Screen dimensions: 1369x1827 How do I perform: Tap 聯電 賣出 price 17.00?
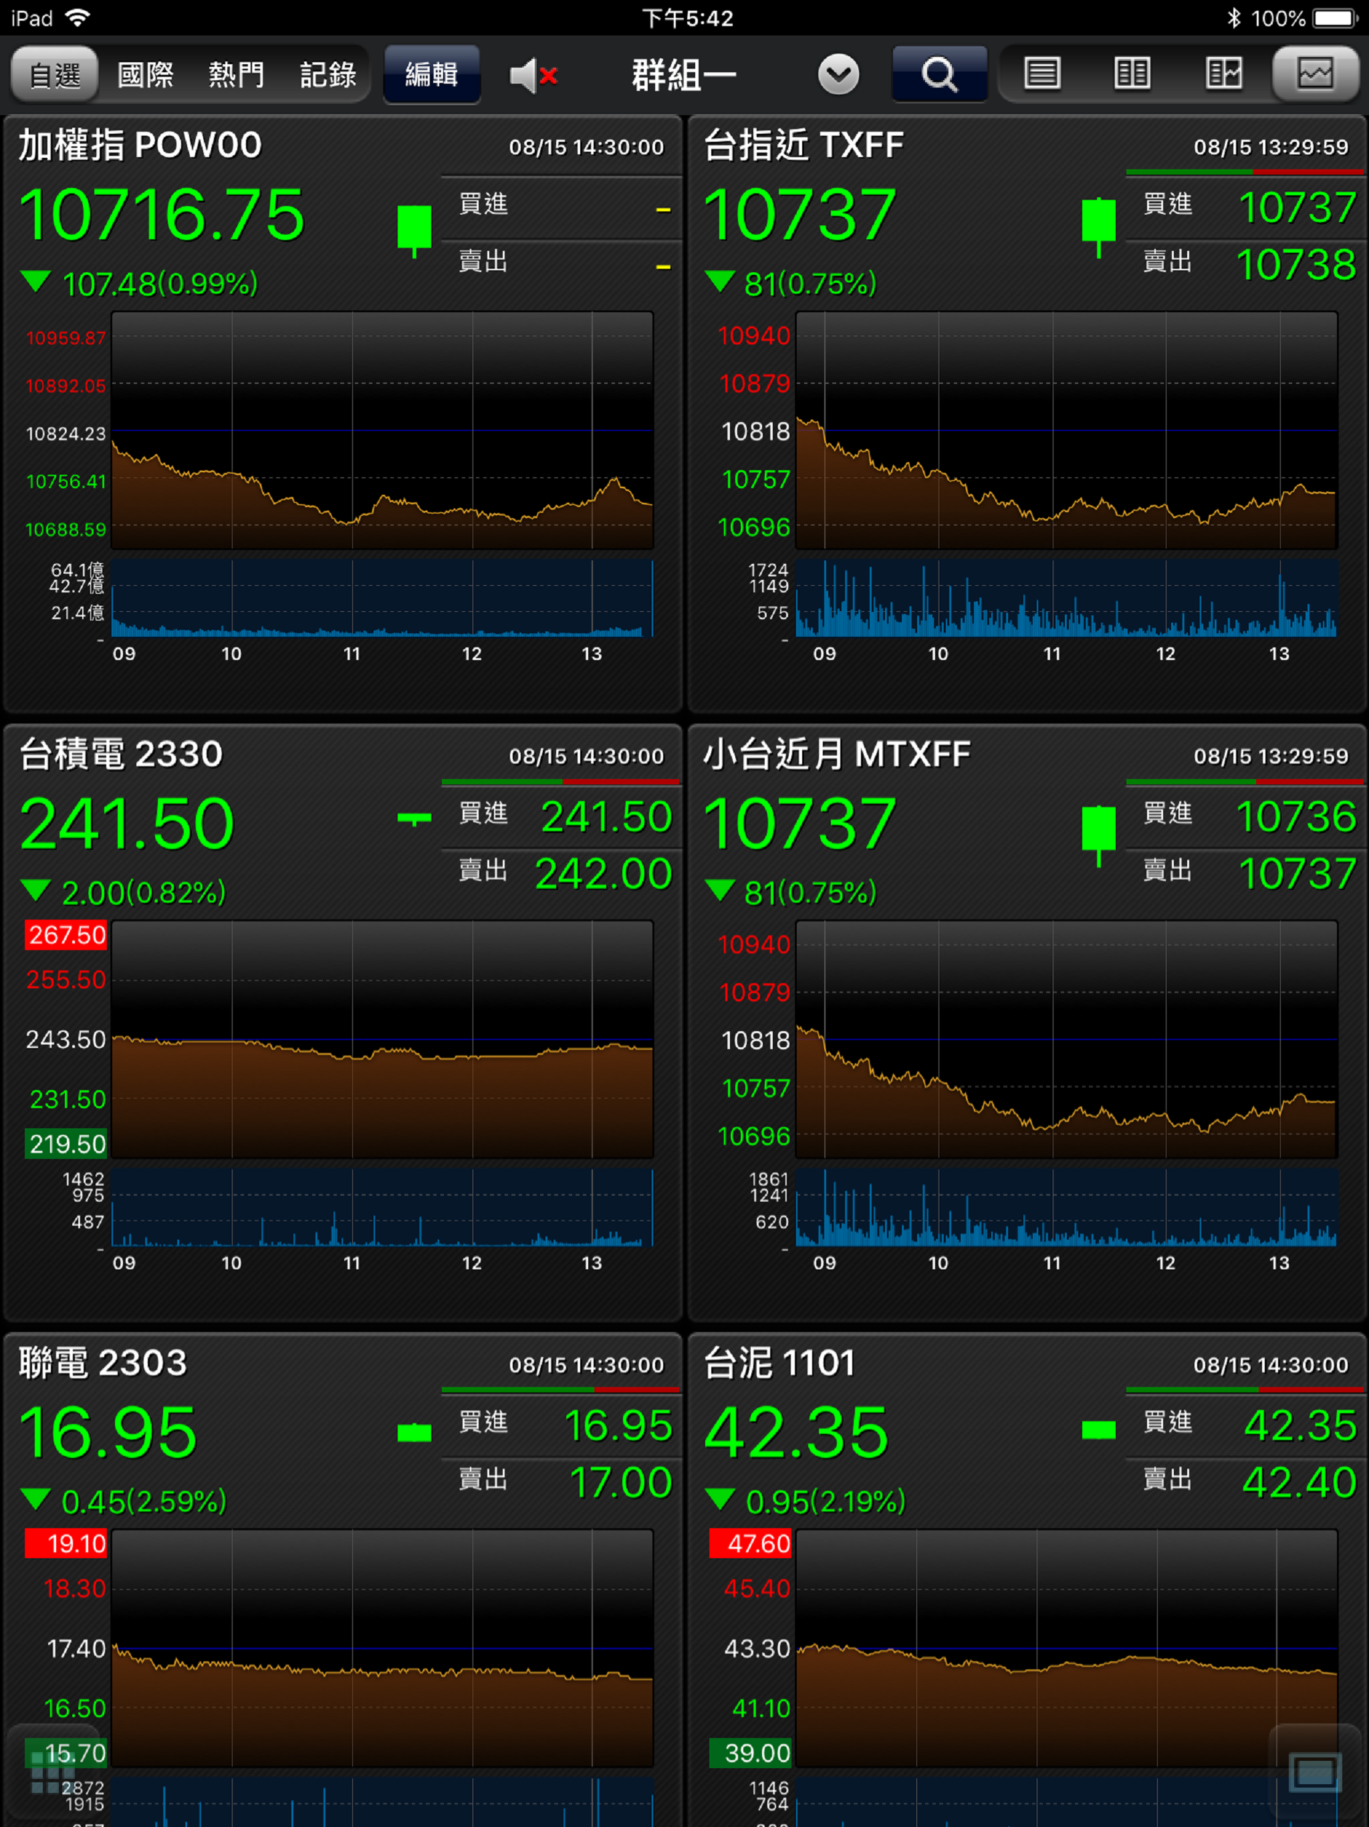621,1482
